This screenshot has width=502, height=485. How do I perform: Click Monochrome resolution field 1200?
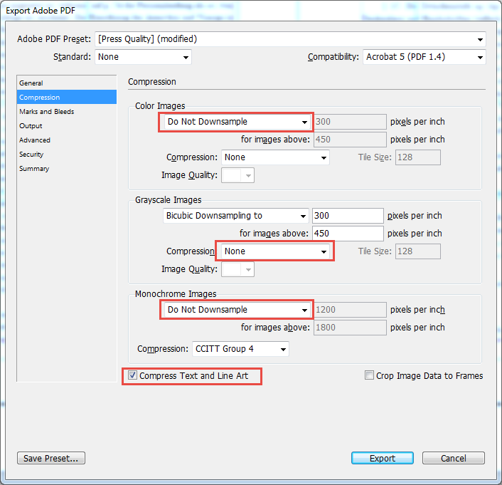point(350,310)
